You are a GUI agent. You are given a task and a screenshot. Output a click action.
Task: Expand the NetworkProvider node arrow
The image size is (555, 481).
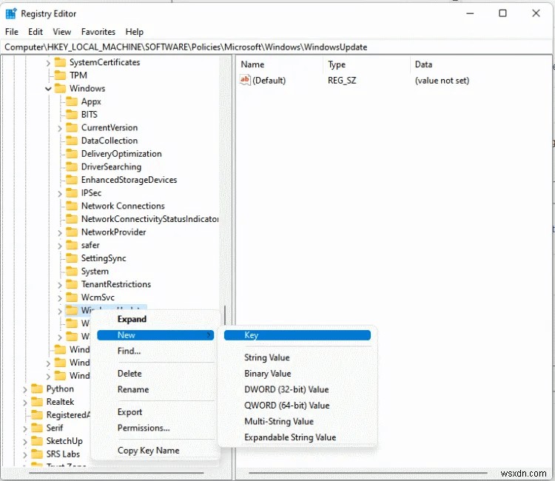tap(60, 233)
